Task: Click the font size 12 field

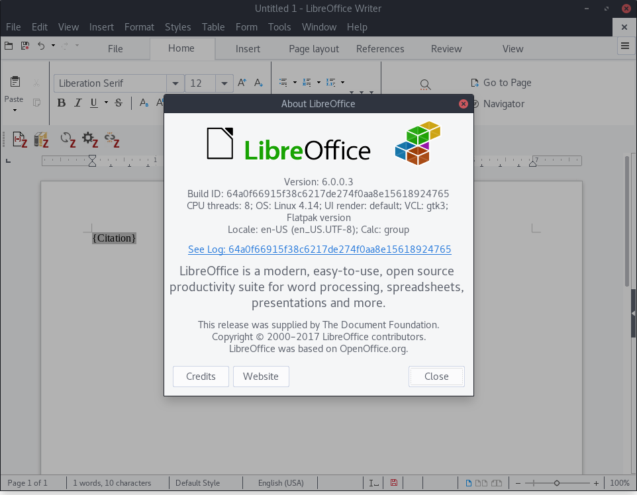Action: click(200, 83)
